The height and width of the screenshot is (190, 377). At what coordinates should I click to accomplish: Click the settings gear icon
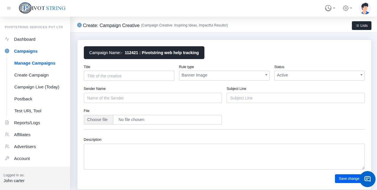tap(345, 8)
